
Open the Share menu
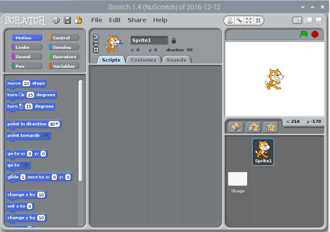point(137,20)
